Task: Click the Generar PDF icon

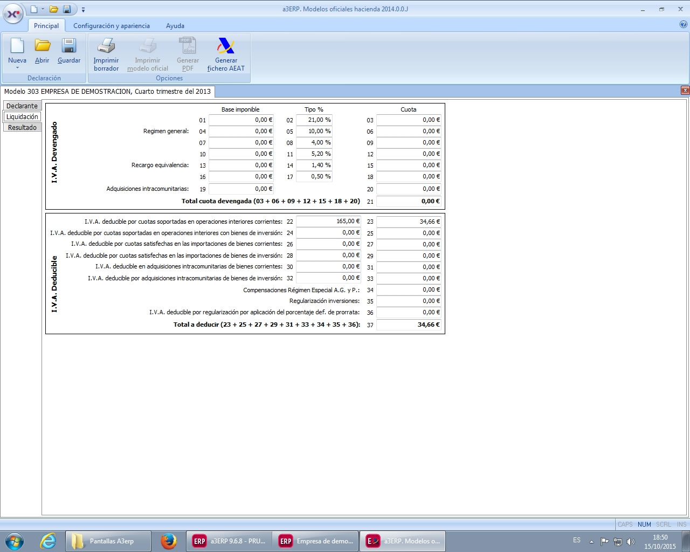Action: coord(188,46)
